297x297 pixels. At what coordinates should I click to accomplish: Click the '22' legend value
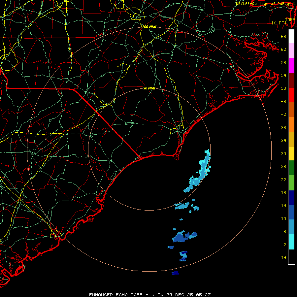pyautogui.click(x=283, y=180)
